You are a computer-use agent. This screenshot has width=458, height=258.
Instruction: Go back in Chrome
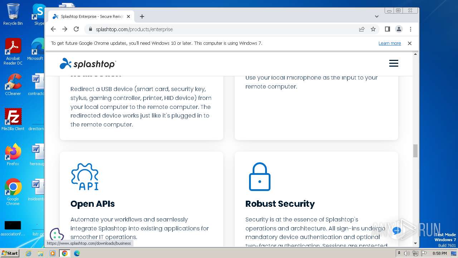point(53,29)
